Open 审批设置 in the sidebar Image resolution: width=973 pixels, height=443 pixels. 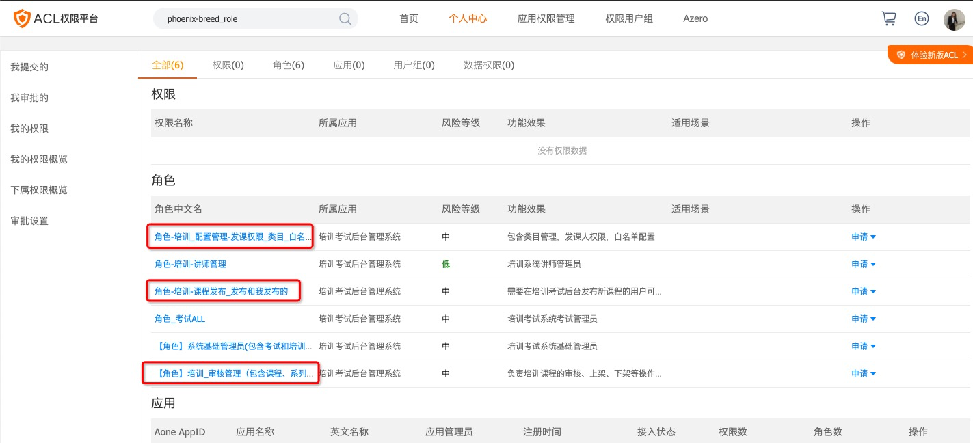click(29, 221)
